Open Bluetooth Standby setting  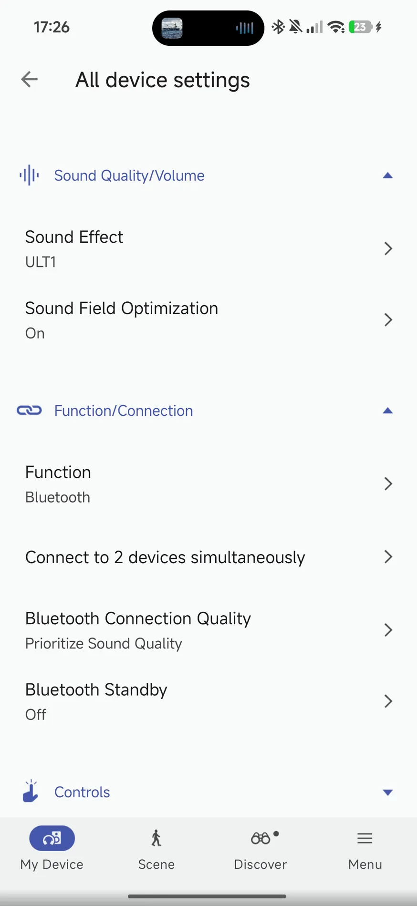(208, 701)
